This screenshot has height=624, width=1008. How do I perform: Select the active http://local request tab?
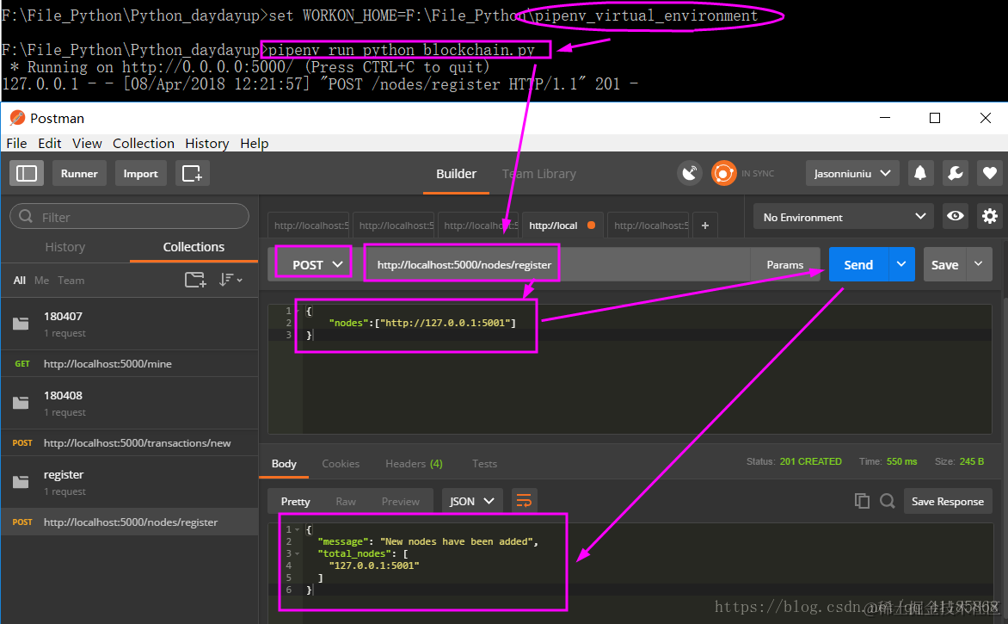tap(562, 226)
